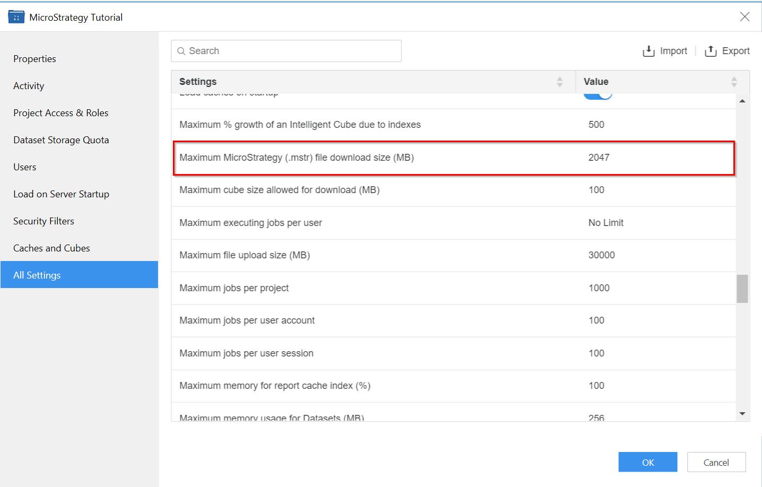Click the MicroStrategy Tutorial project icon
Screen dimensions: 762x487
(16, 17)
